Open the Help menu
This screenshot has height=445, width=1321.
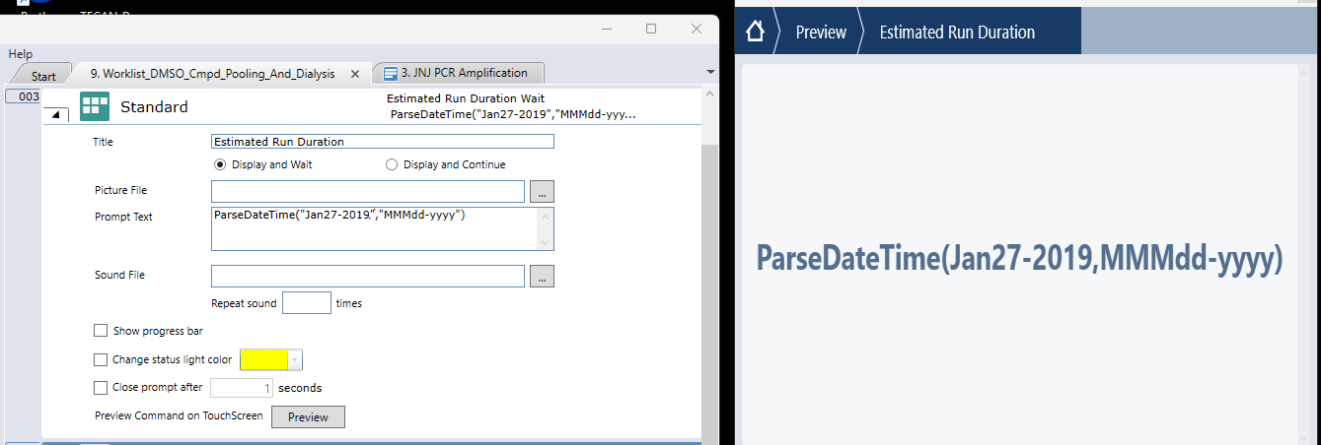21,54
